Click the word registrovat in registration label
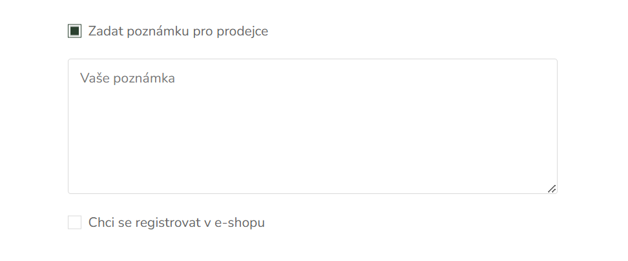The height and width of the screenshot is (261, 628). click(167, 222)
